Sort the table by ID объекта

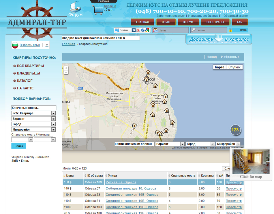pyautogui.click(x=93, y=176)
